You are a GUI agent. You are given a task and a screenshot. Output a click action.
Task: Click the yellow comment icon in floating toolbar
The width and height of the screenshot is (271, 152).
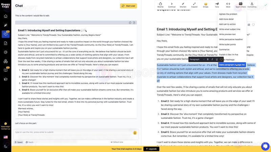(221, 59)
